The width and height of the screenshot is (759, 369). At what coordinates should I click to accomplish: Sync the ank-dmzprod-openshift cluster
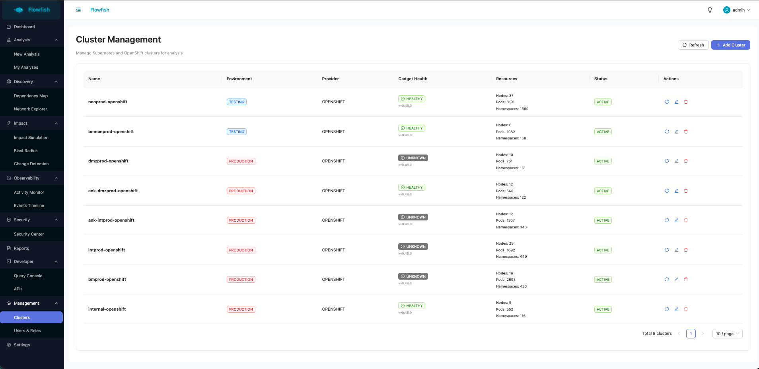pos(667,191)
